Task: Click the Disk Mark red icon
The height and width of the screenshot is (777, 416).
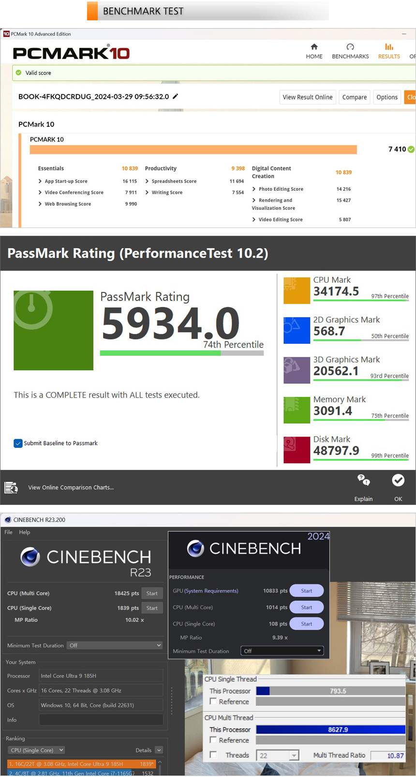Action: [297, 450]
